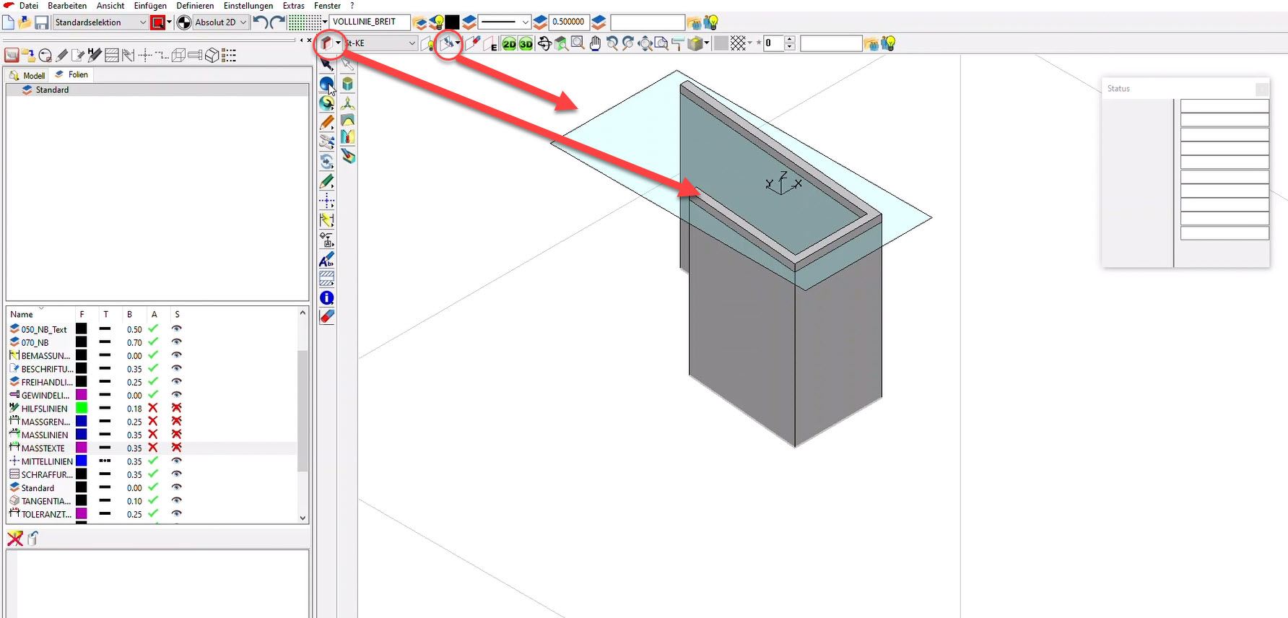Click the save diskette icon
Viewport: 1288px width, 618px height.
click(x=42, y=22)
